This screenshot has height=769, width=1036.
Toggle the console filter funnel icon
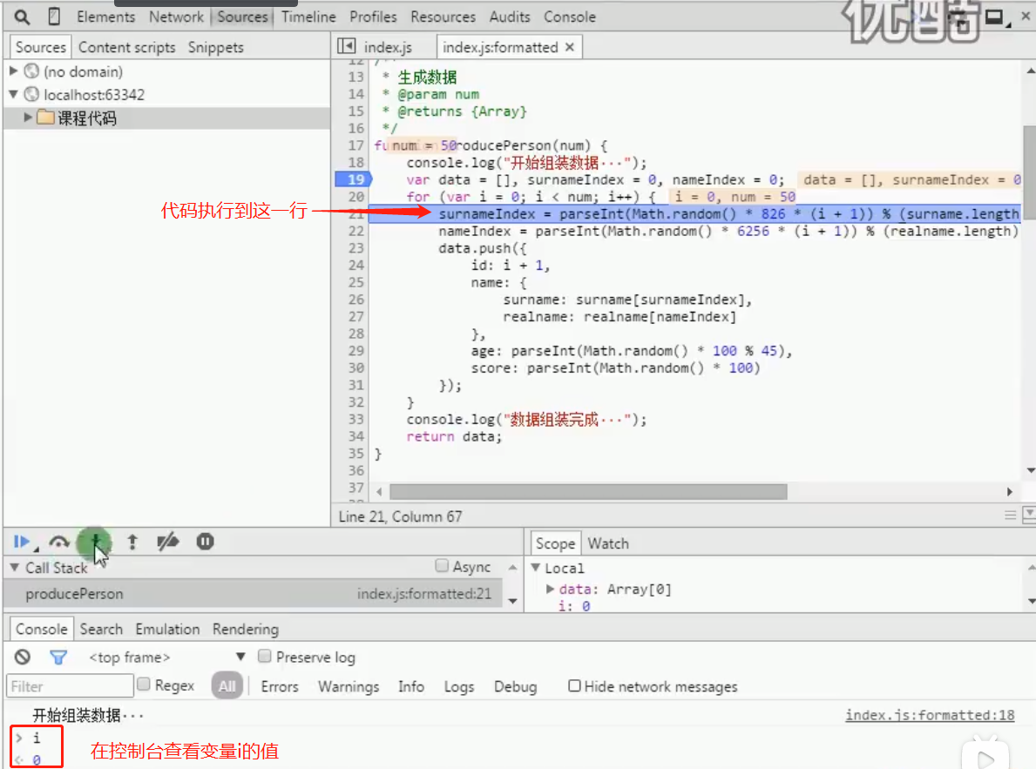point(58,658)
